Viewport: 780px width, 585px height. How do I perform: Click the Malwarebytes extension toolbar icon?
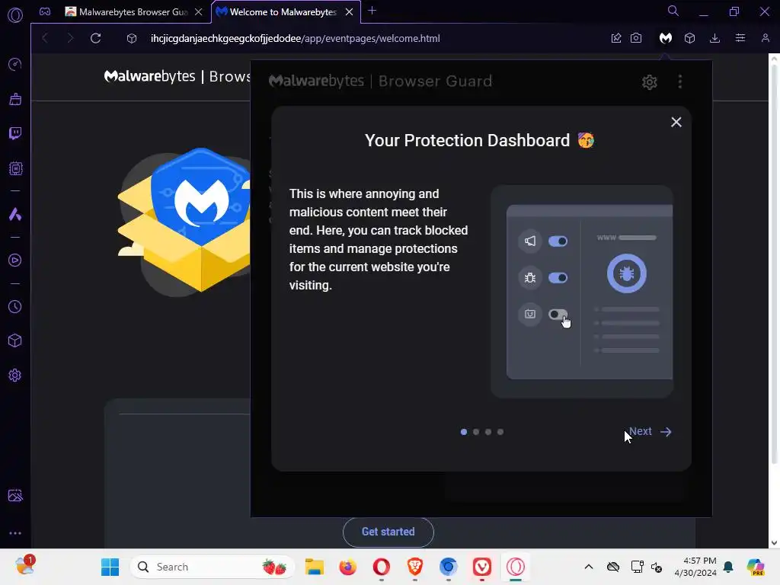tap(666, 38)
